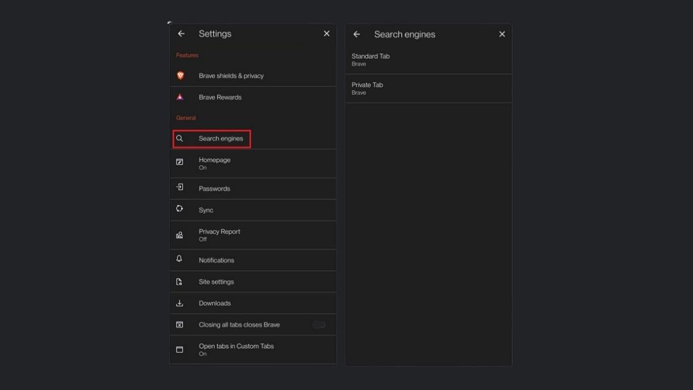Click the Downloads arrow icon
This screenshot has height=390, width=693.
click(x=179, y=303)
